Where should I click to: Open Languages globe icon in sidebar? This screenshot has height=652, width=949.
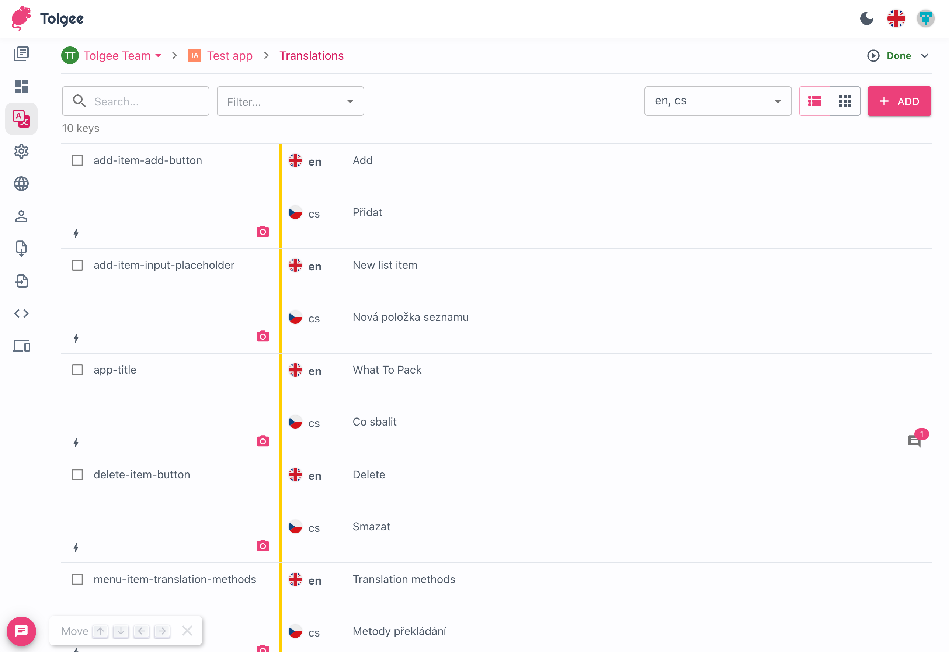pos(21,184)
